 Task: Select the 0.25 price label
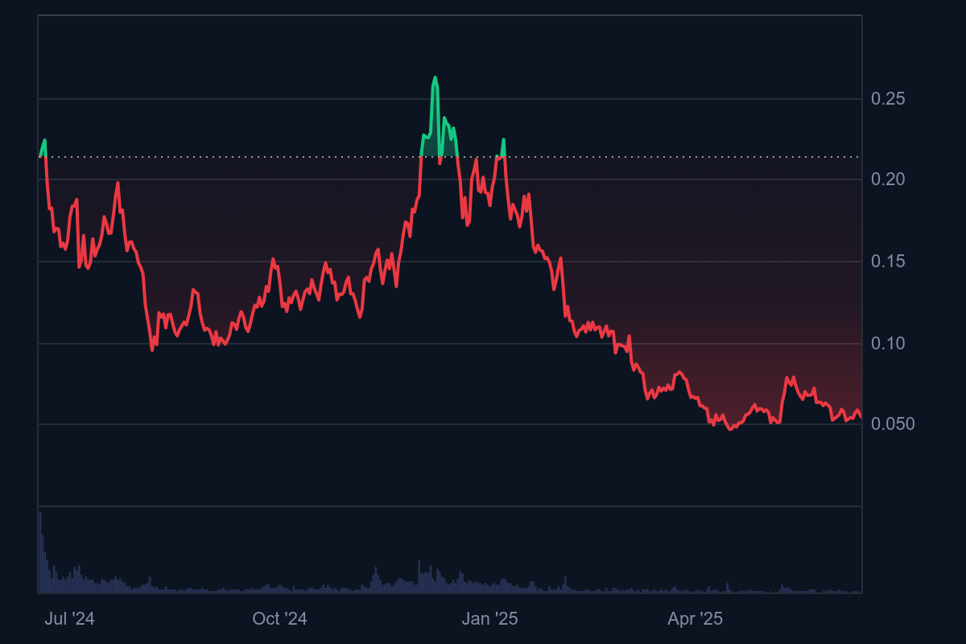point(890,98)
